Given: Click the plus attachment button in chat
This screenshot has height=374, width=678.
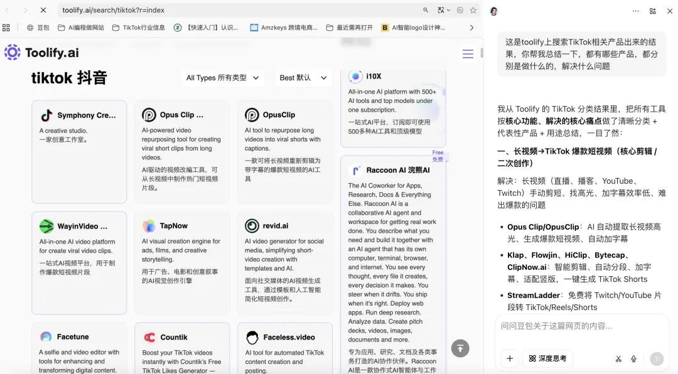Looking at the screenshot, I should click(x=509, y=358).
